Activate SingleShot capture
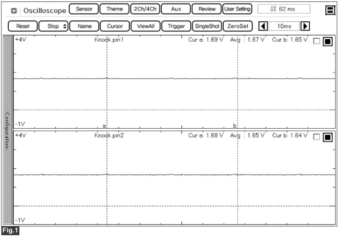This screenshot has height=237, width=339. (207, 26)
